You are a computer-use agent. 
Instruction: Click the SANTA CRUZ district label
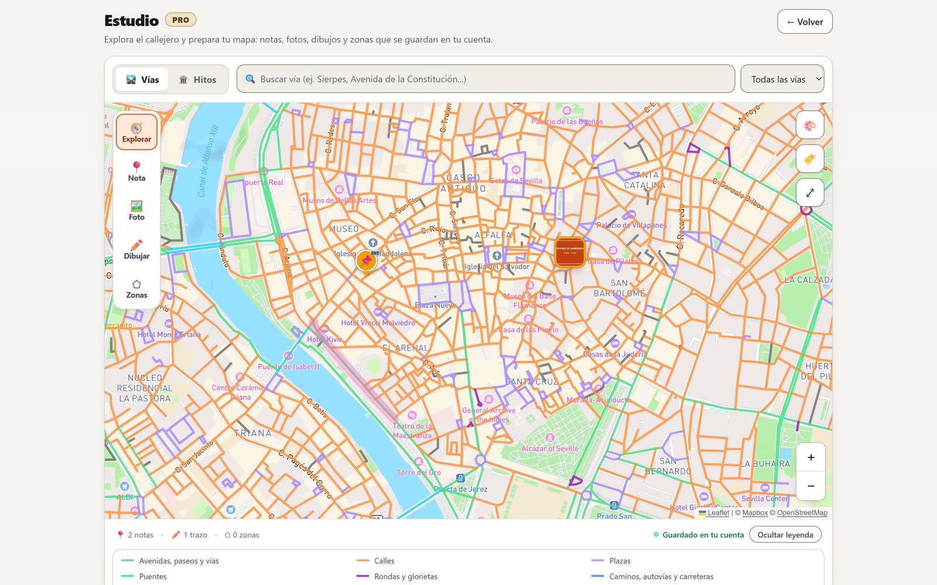[532, 381]
